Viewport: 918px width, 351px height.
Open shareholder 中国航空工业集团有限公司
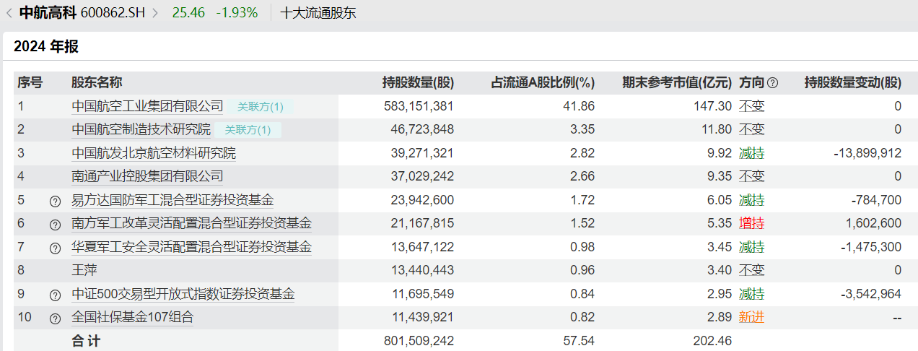point(147,106)
